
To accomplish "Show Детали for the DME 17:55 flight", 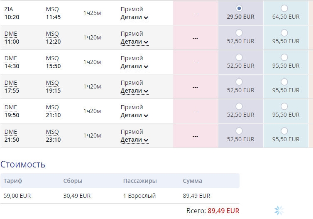I will tap(134, 91).
